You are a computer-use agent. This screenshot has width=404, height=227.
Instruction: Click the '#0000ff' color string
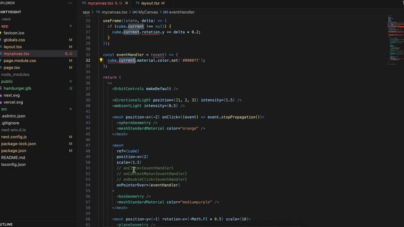click(191, 61)
